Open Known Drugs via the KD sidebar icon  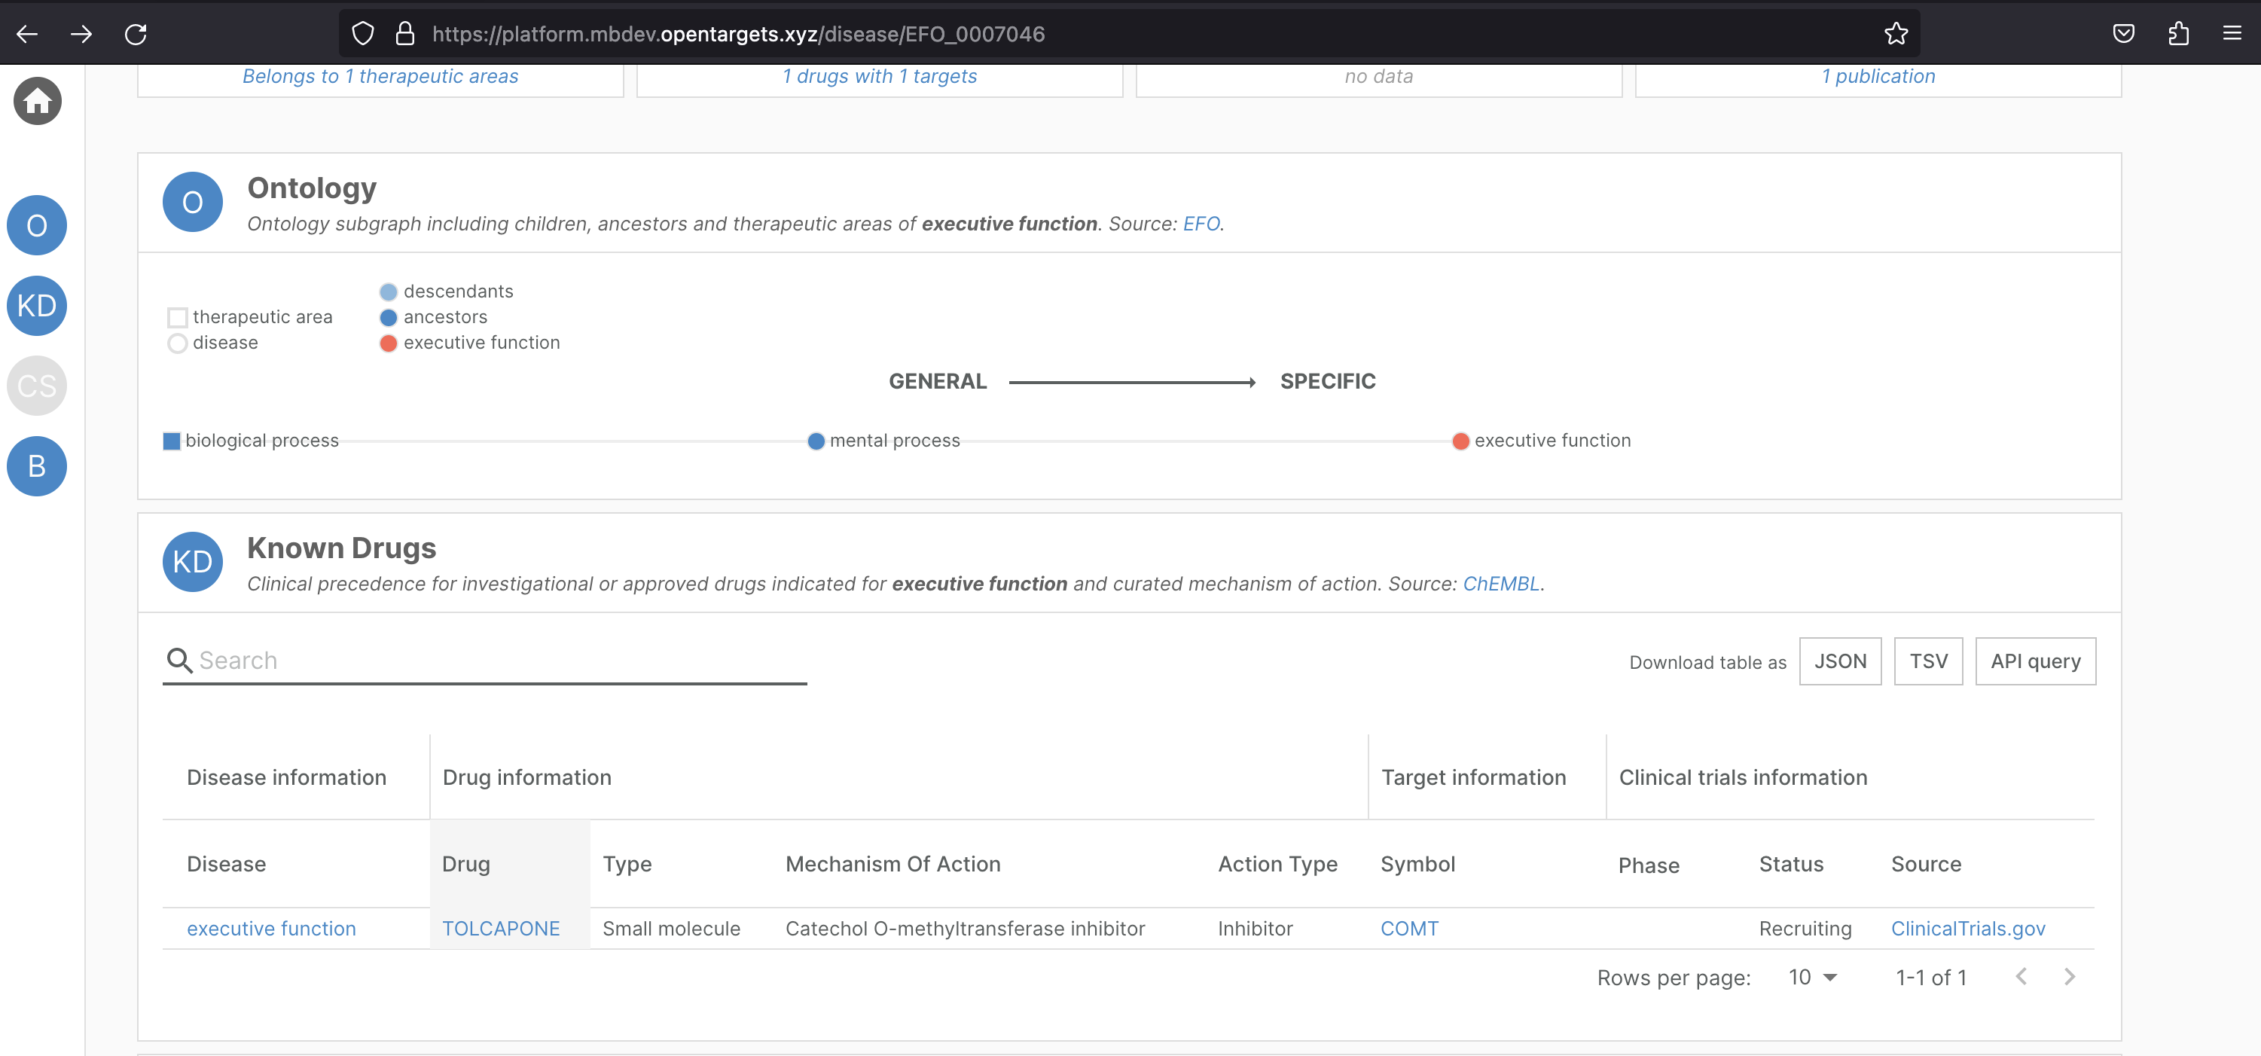[37, 306]
